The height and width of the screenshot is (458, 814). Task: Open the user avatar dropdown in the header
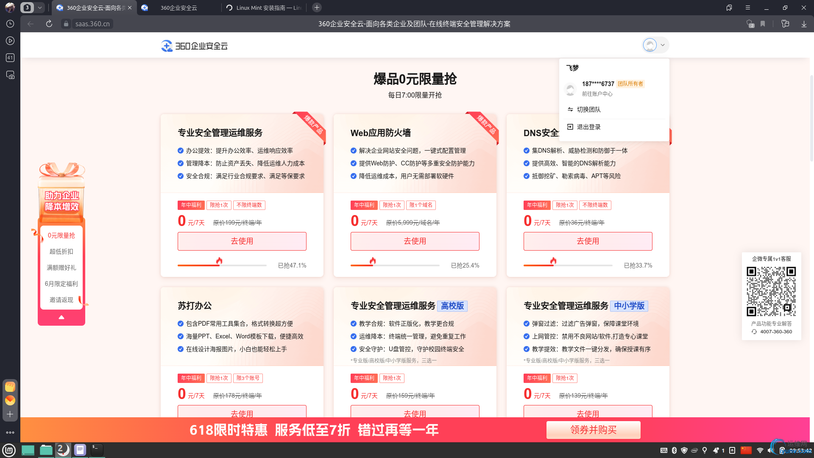(x=655, y=45)
